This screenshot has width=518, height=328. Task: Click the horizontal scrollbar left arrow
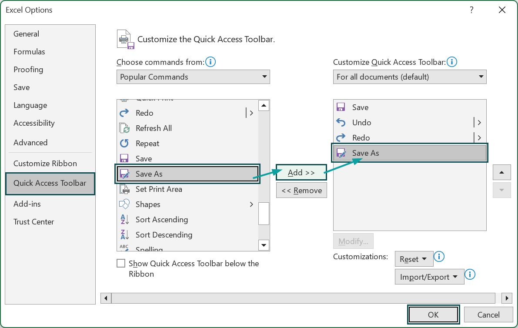[x=106, y=298]
